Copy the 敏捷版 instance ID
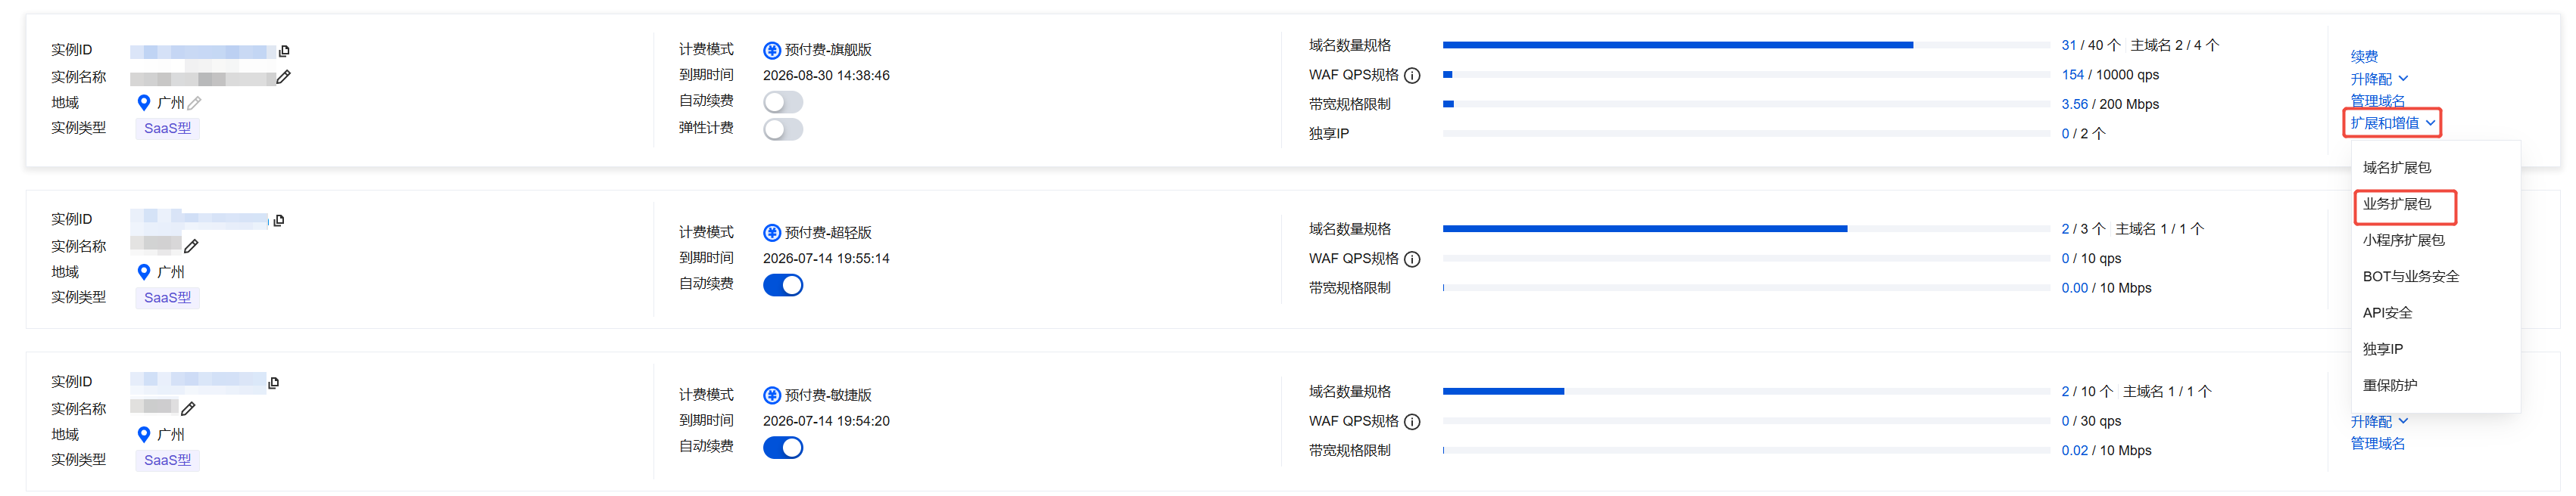 (x=274, y=383)
